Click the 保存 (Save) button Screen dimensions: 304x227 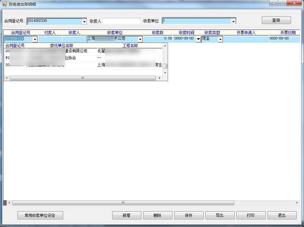pos(189,215)
